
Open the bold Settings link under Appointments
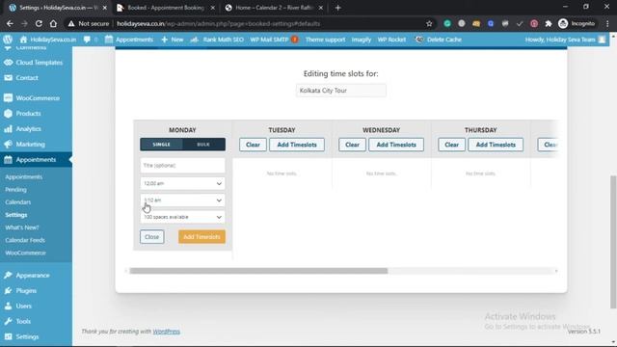tap(16, 215)
